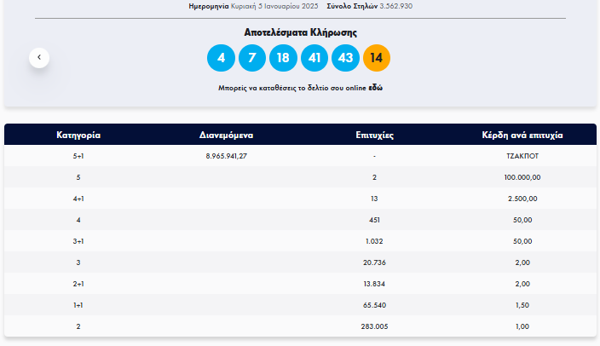Viewport: 600px width, 346px height.
Task: Click the 100.000,00 winnings value
Action: coord(522,177)
